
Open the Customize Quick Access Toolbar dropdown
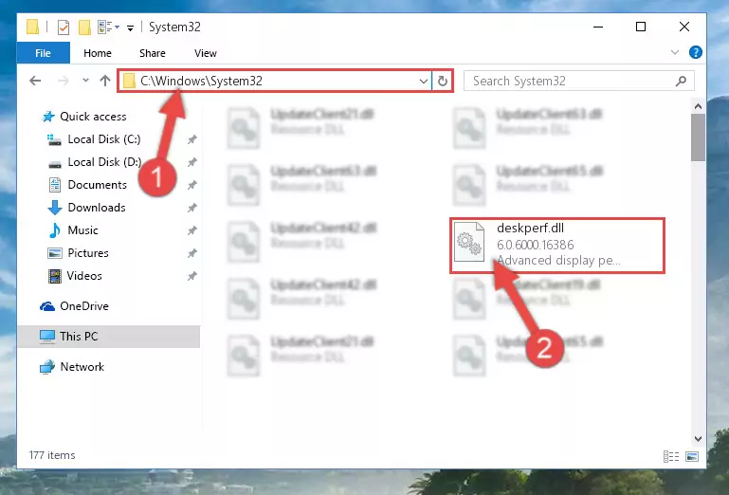[x=130, y=28]
